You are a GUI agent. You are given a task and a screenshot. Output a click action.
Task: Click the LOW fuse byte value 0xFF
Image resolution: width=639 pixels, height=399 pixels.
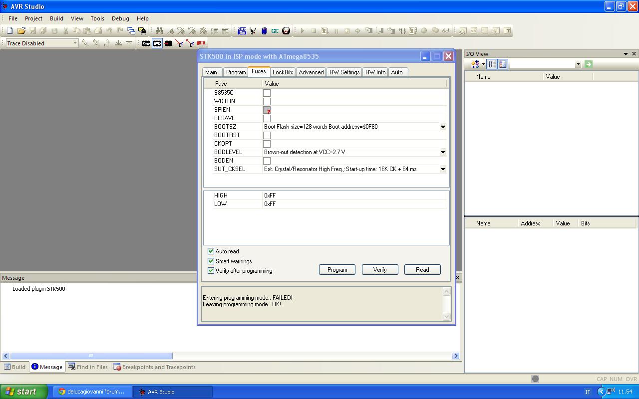[x=270, y=204]
